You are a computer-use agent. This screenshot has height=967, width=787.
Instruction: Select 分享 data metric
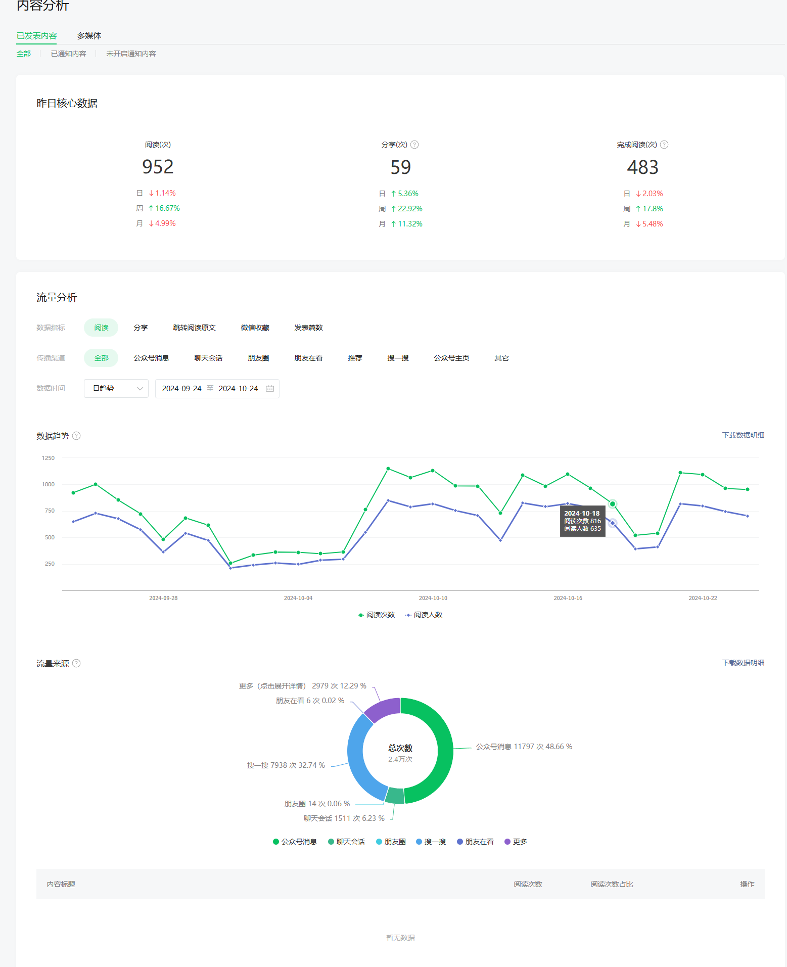(x=141, y=328)
